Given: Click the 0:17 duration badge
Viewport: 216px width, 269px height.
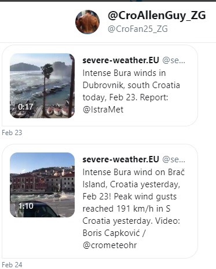Looking at the screenshot, I should coord(25,107).
